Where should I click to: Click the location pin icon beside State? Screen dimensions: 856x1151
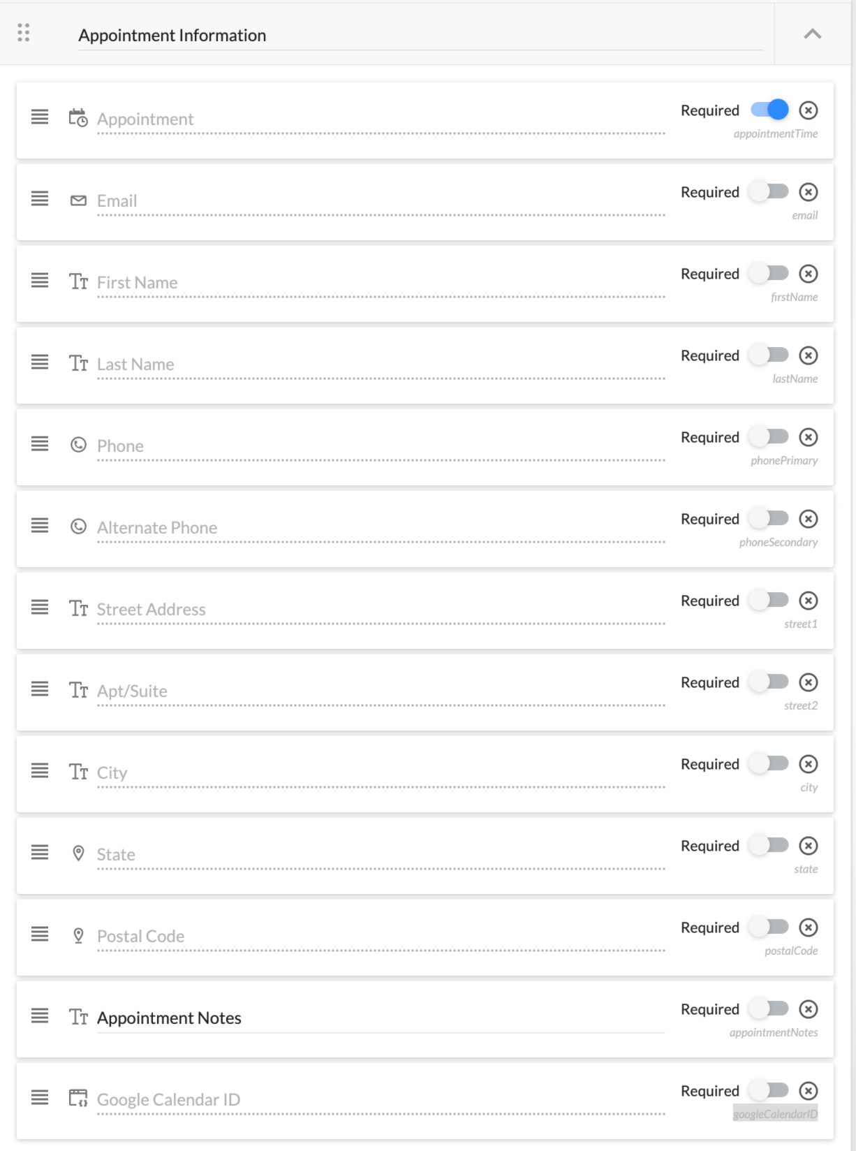point(78,853)
